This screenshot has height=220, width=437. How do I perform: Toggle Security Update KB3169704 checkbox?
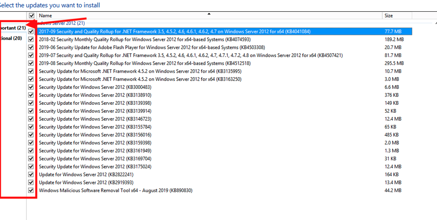(x=31, y=159)
